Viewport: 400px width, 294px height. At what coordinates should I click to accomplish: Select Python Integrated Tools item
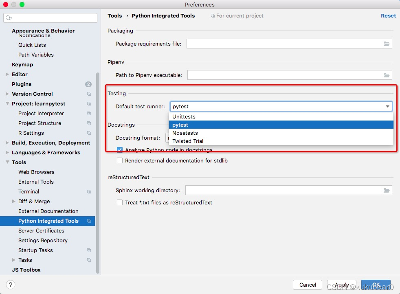point(47,221)
